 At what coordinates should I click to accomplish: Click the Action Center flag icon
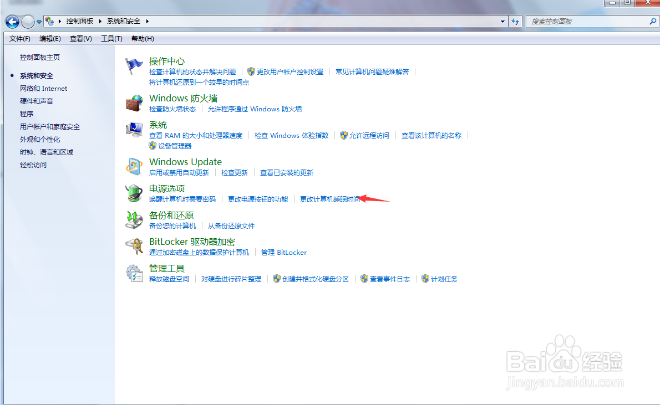[134, 66]
